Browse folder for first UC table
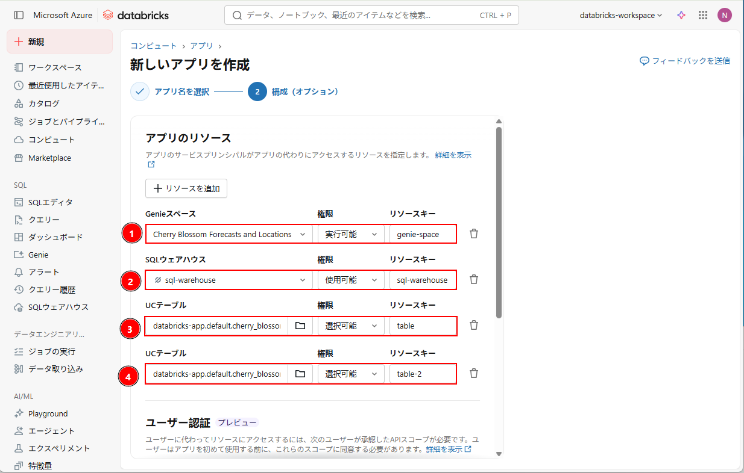This screenshot has width=744, height=473. pos(300,326)
